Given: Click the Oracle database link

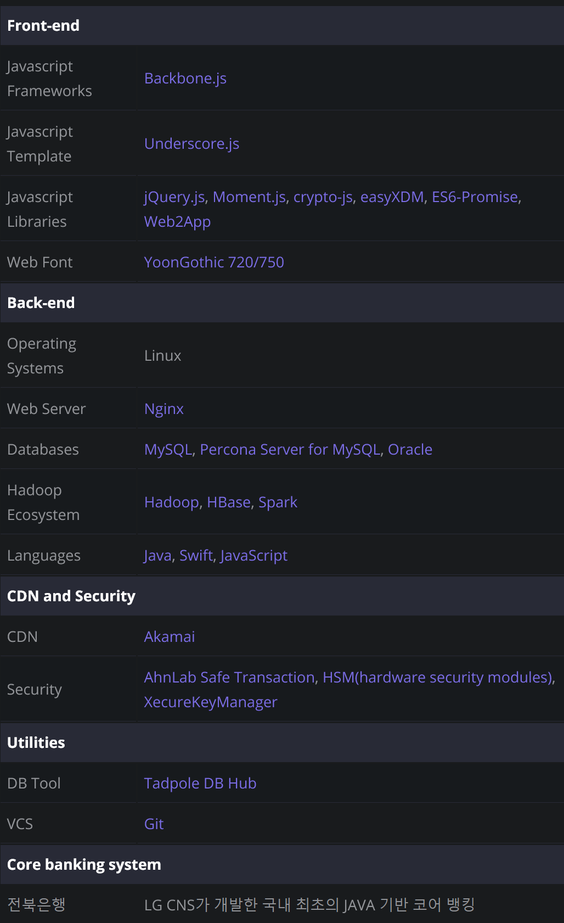Looking at the screenshot, I should point(410,450).
